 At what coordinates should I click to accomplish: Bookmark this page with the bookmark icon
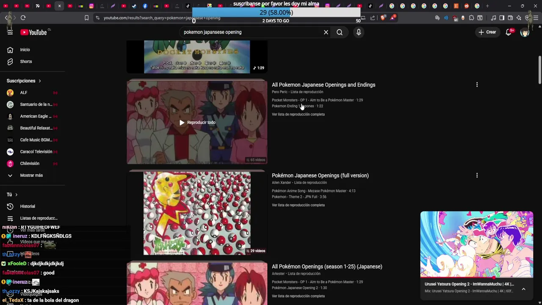[87, 18]
